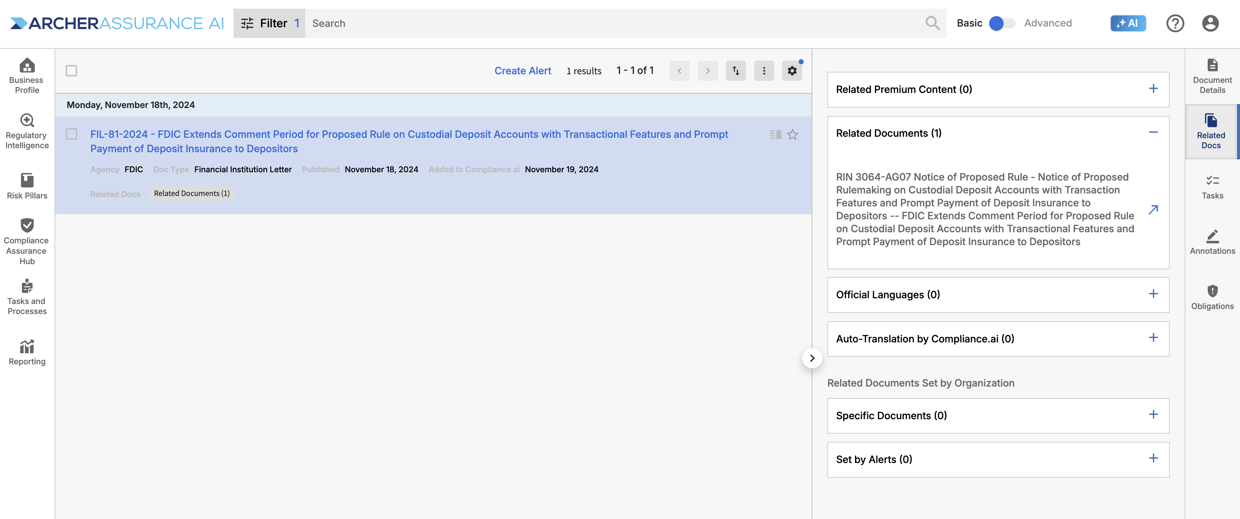This screenshot has width=1240, height=519.
Task: Switch to the Tasks tab
Action: point(1212,187)
